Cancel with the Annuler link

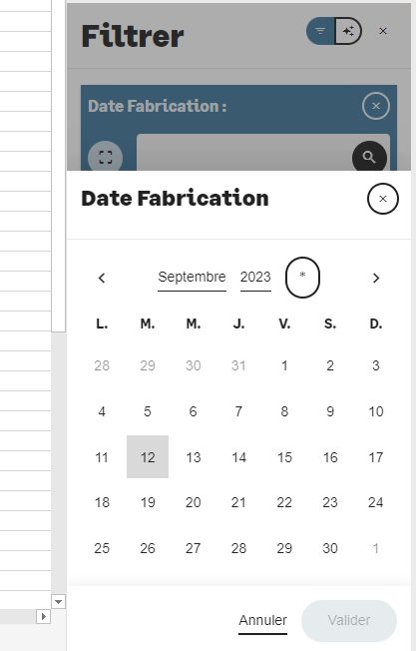pyautogui.click(x=263, y=620)
